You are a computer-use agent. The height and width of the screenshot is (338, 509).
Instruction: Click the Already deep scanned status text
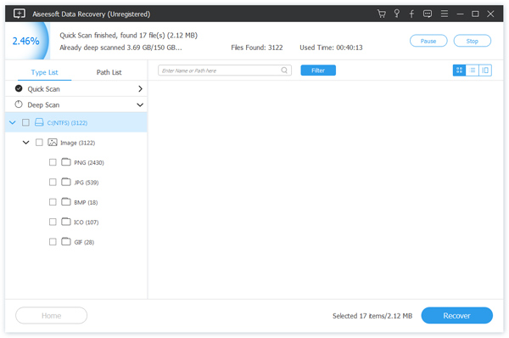coord(120,48)
